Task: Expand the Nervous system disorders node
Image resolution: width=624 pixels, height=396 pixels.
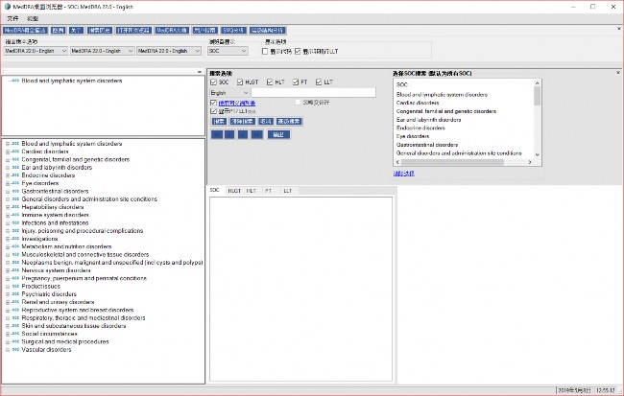Action: point(7,270)
